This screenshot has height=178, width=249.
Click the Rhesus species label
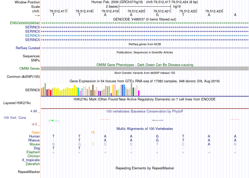point(34,140)
